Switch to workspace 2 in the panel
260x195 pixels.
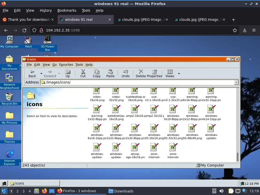[x=17, y=191]
